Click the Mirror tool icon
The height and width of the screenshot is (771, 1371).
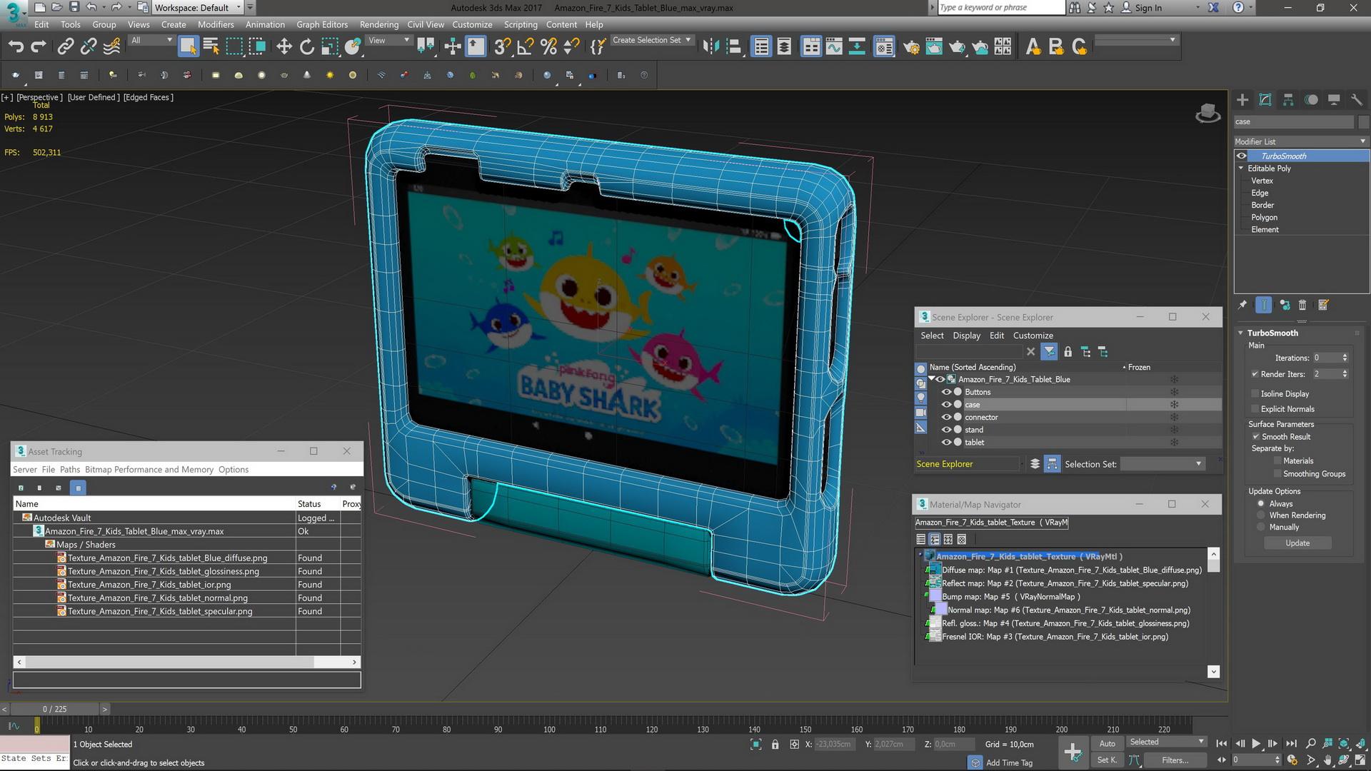click(710, 47)
